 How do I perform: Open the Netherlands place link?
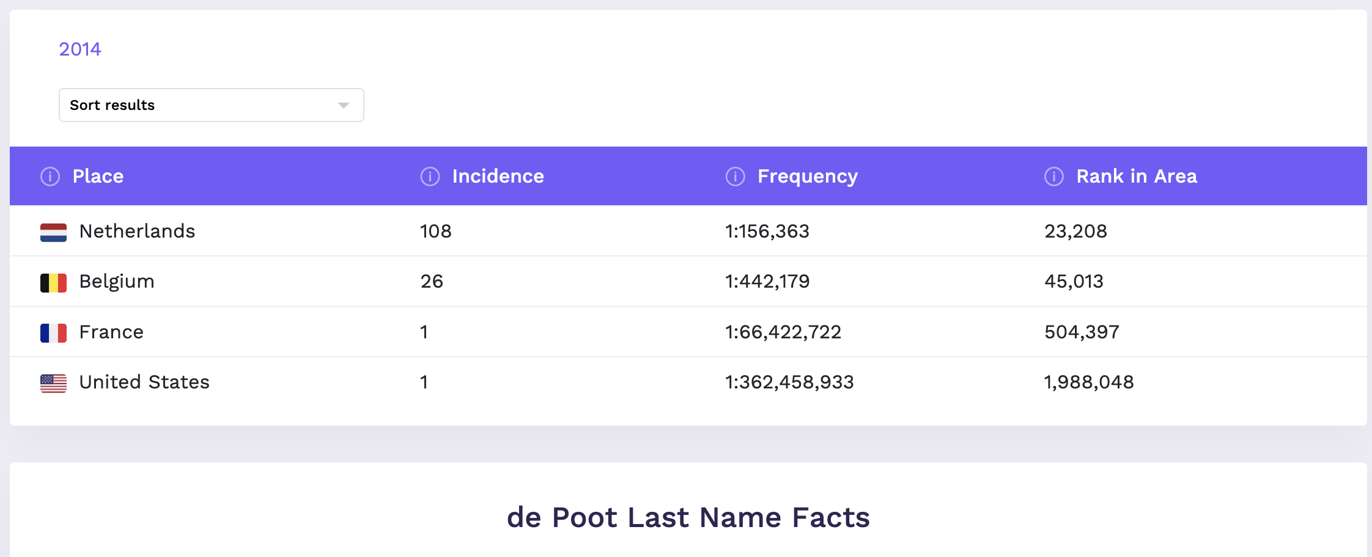pos(137,231)
